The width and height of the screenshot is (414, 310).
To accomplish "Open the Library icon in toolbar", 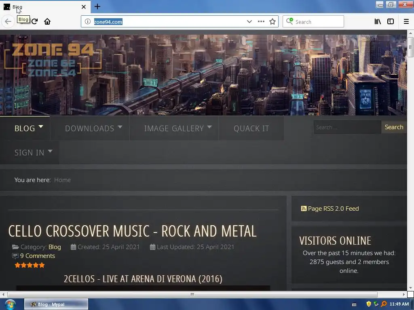I will point(378,22).
